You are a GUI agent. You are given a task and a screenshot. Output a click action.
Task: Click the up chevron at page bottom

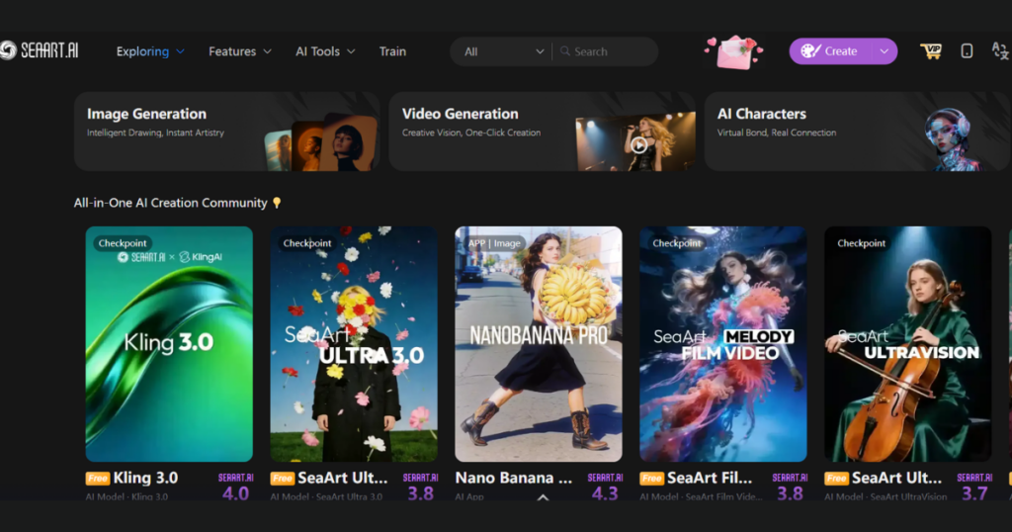pos(543,497)
